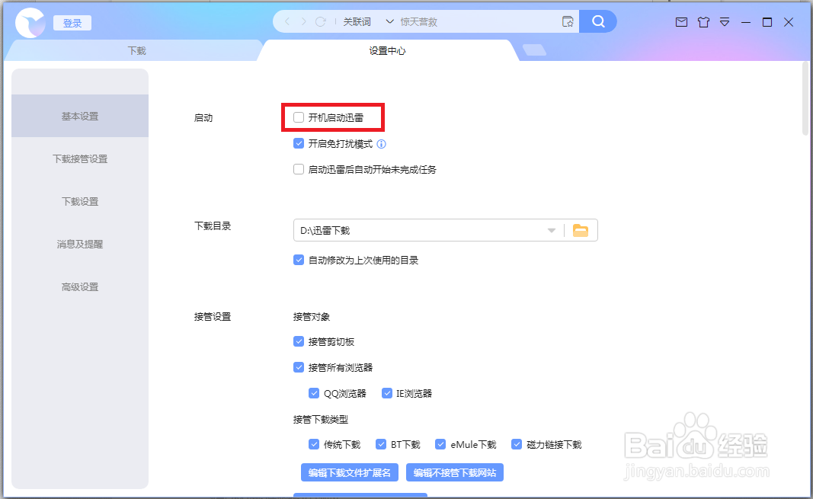Viewport: 813px width, 499px height.
Task: Close the Xunlei window
Action: tap(789, 22)
